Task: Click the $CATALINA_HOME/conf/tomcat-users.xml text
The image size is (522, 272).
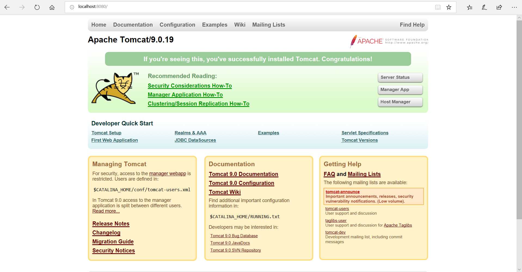Action: coord(142,190)
